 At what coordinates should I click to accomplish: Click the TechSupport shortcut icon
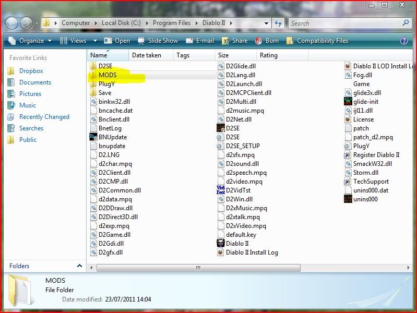pyautogui.click(x=348, y=182)
